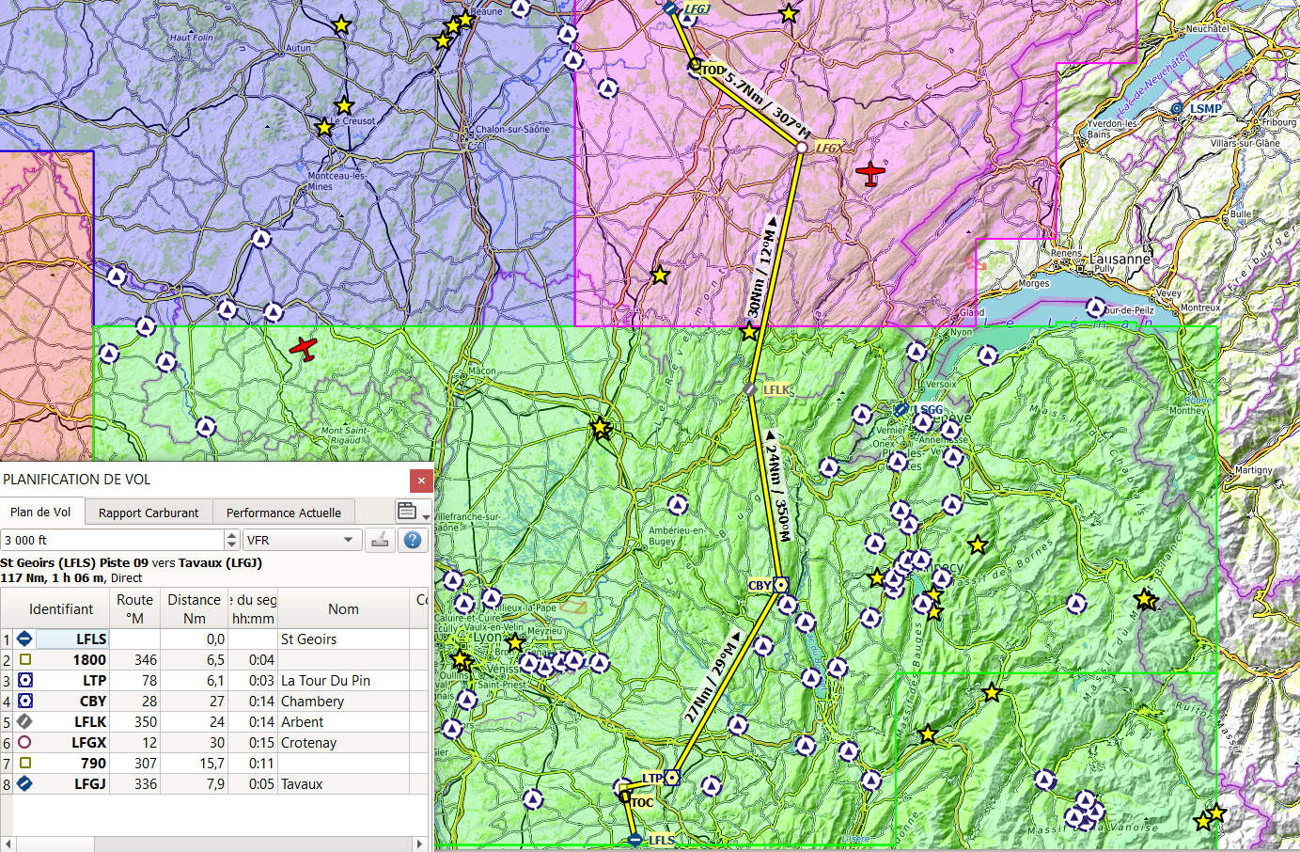Screen dimensions: 1300x852
Task: Select the LSGG Geneva airport symbol on map
Action: point(901,410)
